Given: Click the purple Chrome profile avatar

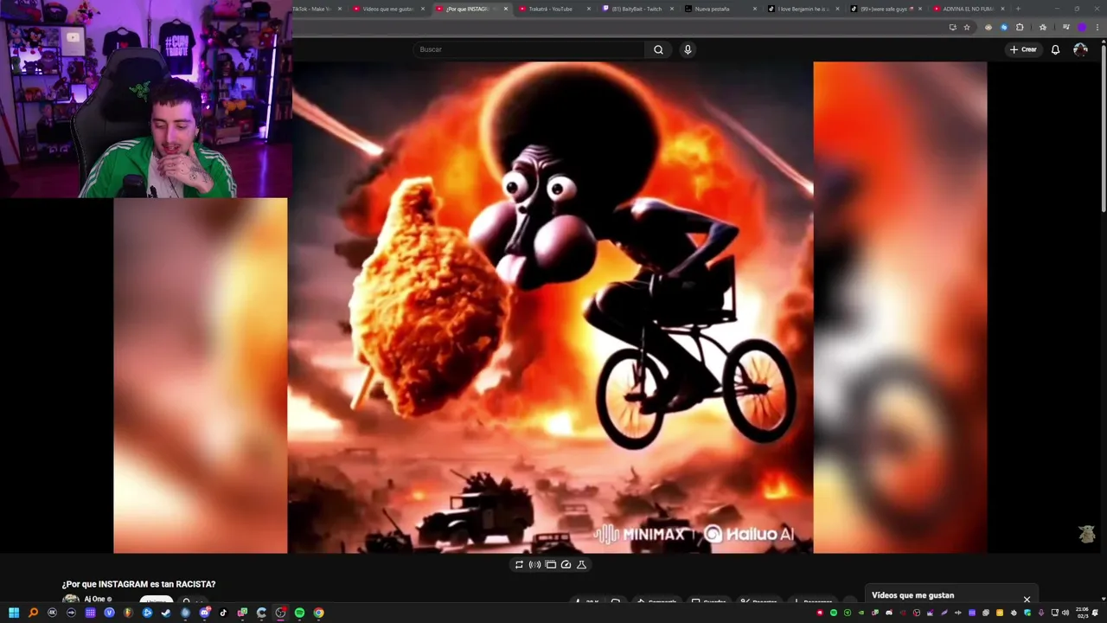Looking at the screenshot, I should tap(1081, 27).
